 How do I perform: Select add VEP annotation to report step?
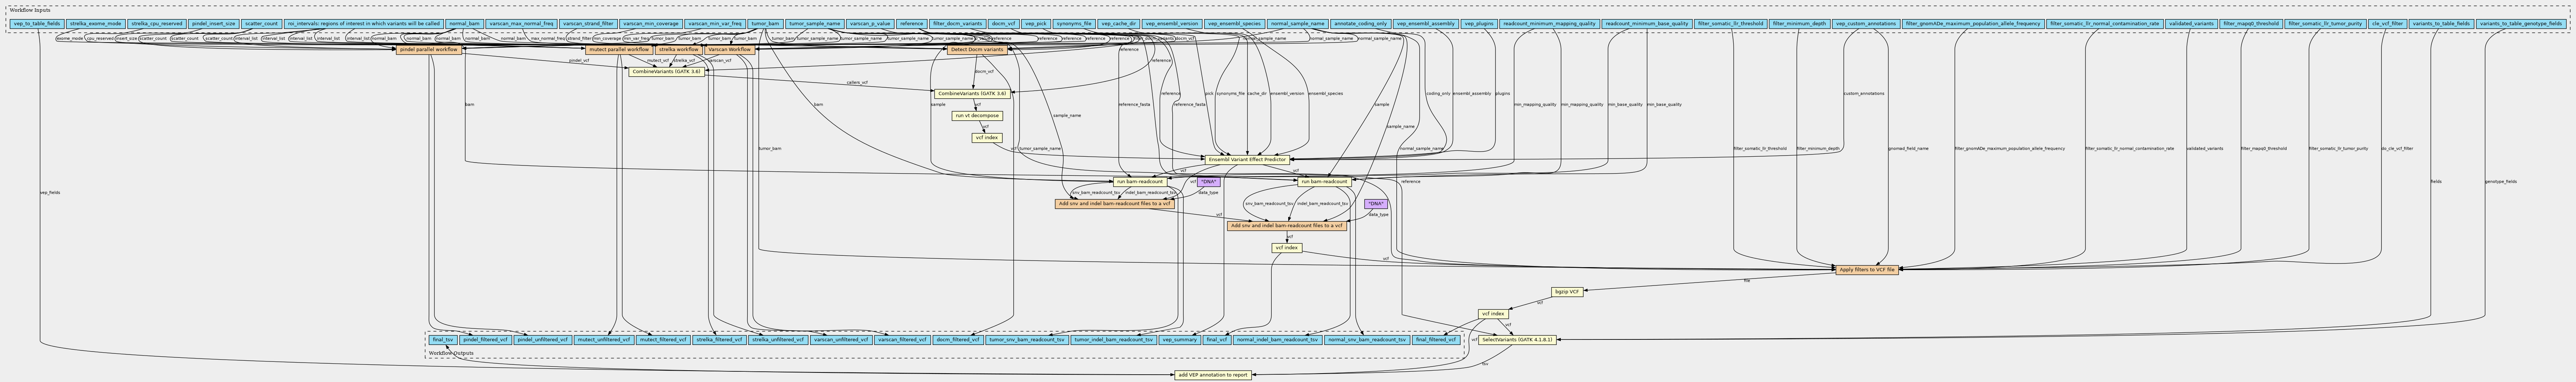coord(1213,375)
